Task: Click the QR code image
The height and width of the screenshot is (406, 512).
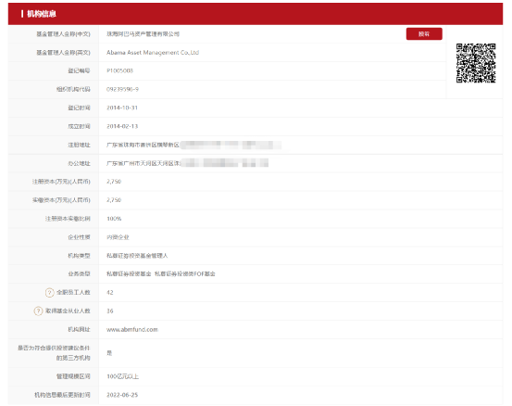Action: coord(476,63)
